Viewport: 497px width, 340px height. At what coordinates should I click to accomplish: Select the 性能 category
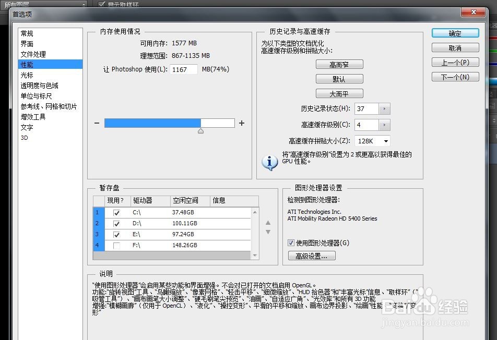tap(51, 65)
